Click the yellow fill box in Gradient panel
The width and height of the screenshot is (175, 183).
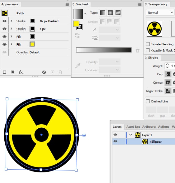[x=76, y=24]
